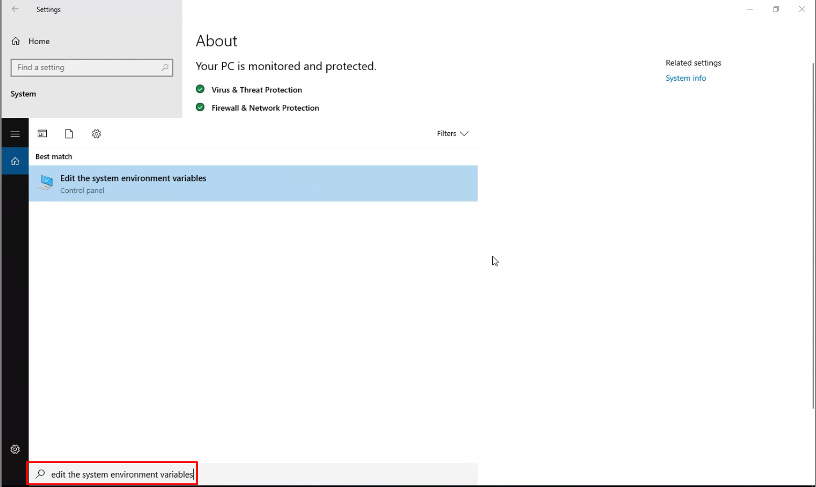Open the hamburger menu in search pane
The image size is (816, 487).
click(x=15, y=133)
